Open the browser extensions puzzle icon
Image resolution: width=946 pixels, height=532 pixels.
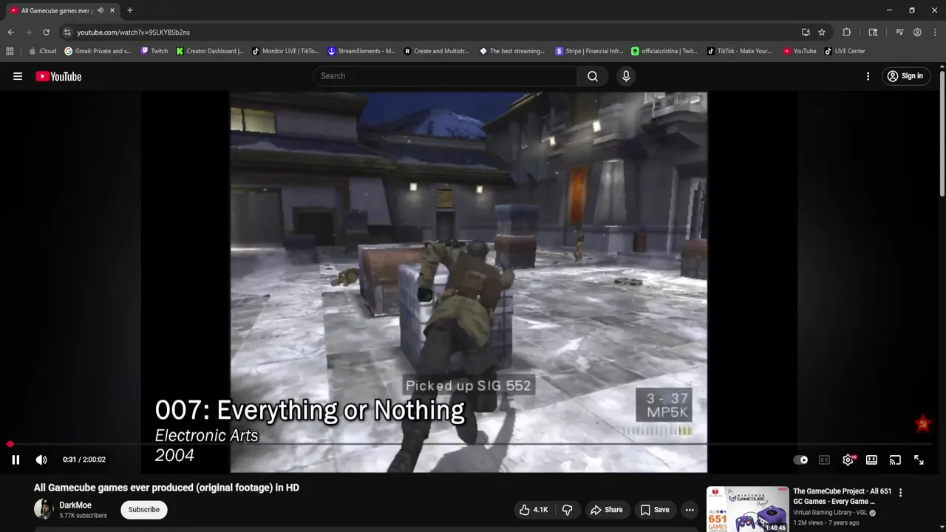pos(847,33)
